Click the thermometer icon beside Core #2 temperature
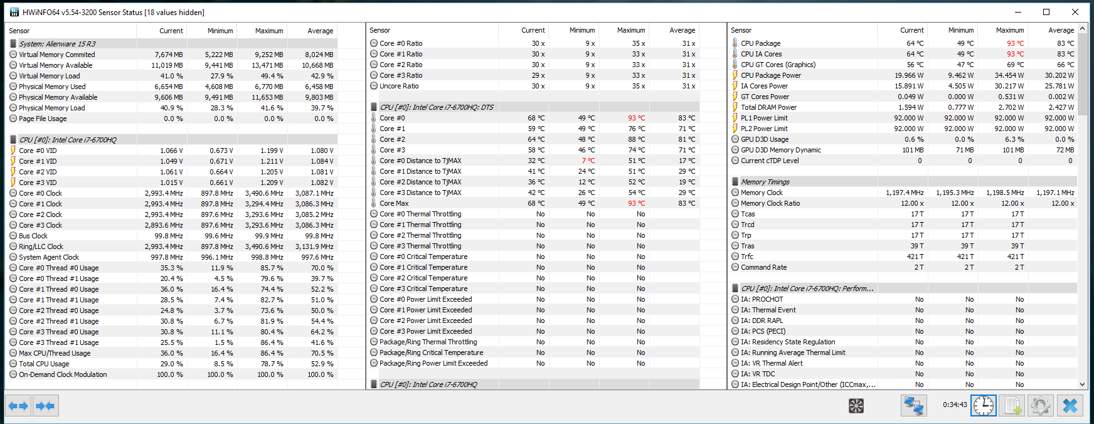1094x424 pixels. pyautogui.click(x=374, y=139)
